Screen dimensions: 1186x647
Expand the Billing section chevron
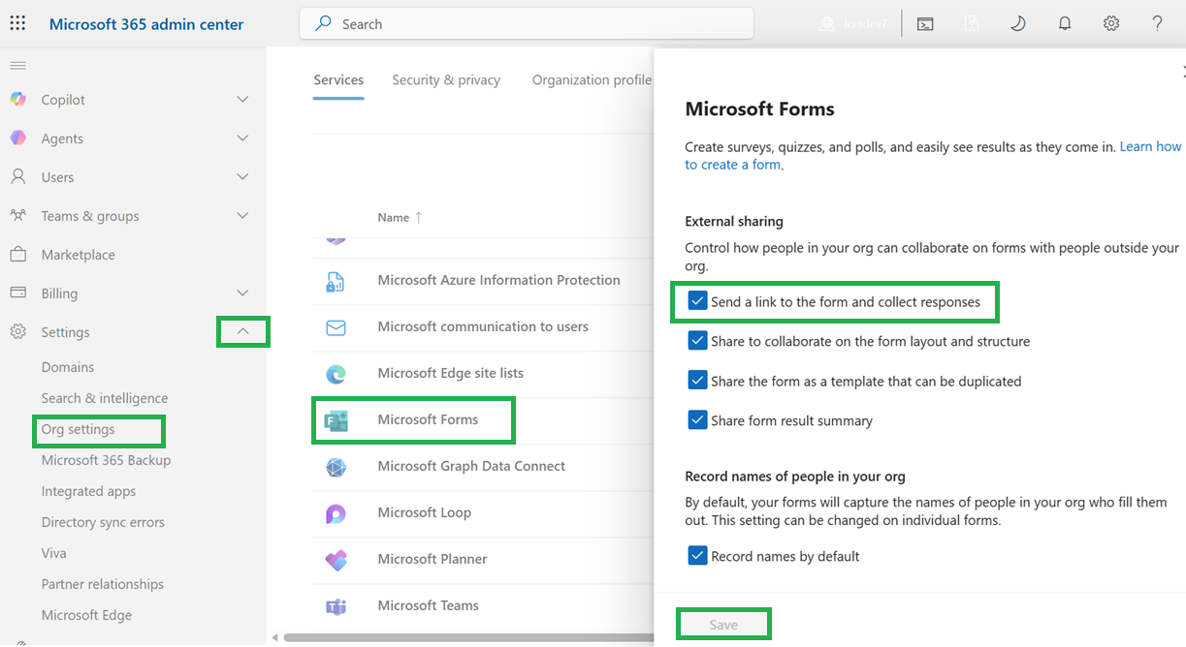pos(242,293)
